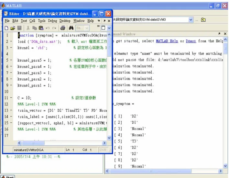
Task: Click the Editor window title icon
Action: pyautogui.click(x=6, y=14)
